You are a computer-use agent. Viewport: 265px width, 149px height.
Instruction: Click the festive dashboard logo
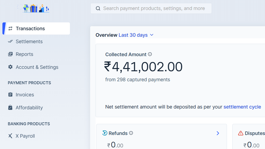[x=33, y=8]
